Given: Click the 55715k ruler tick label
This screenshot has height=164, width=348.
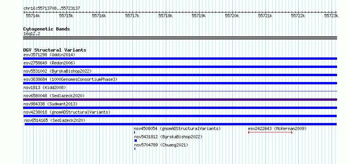Looking at the screenshot, I should (66, 16).
